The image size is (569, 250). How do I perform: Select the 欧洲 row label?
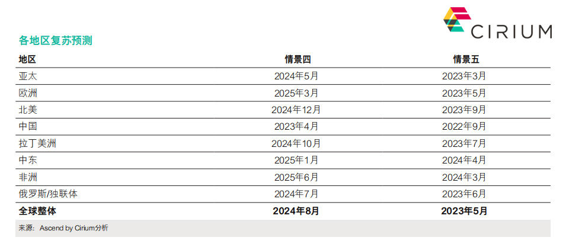click(28, 93)
